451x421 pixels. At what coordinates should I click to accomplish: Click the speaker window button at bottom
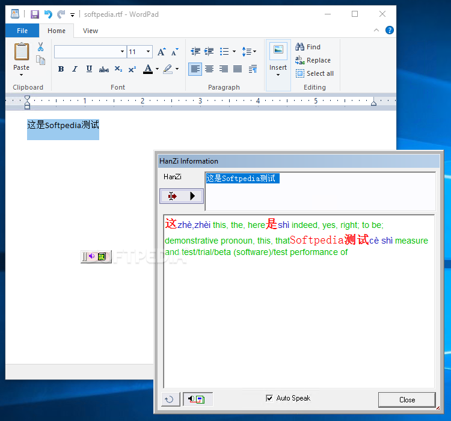198,399
